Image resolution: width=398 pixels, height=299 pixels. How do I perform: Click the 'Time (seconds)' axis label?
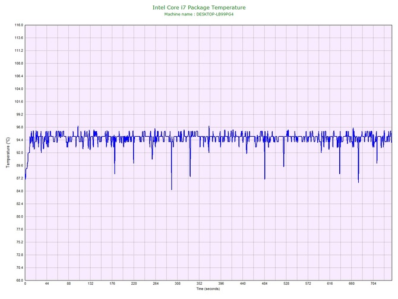coord(208,289)
